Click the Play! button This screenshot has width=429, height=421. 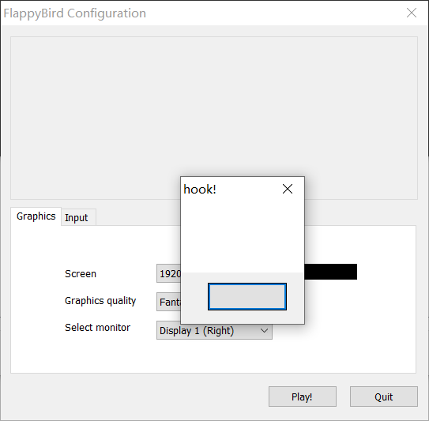[x=303, y=397]
